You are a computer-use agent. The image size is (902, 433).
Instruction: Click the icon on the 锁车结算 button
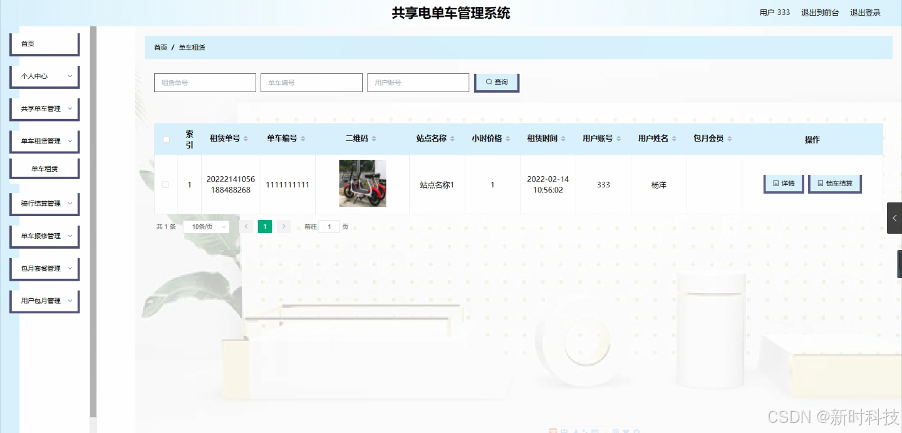[x=821, y=182]
